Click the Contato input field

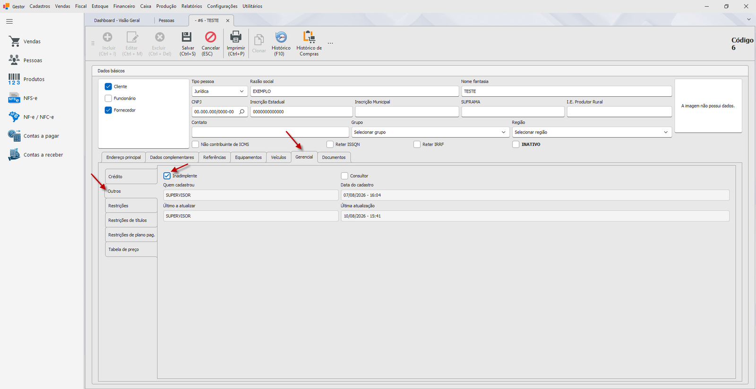click(x=270, y=132)
